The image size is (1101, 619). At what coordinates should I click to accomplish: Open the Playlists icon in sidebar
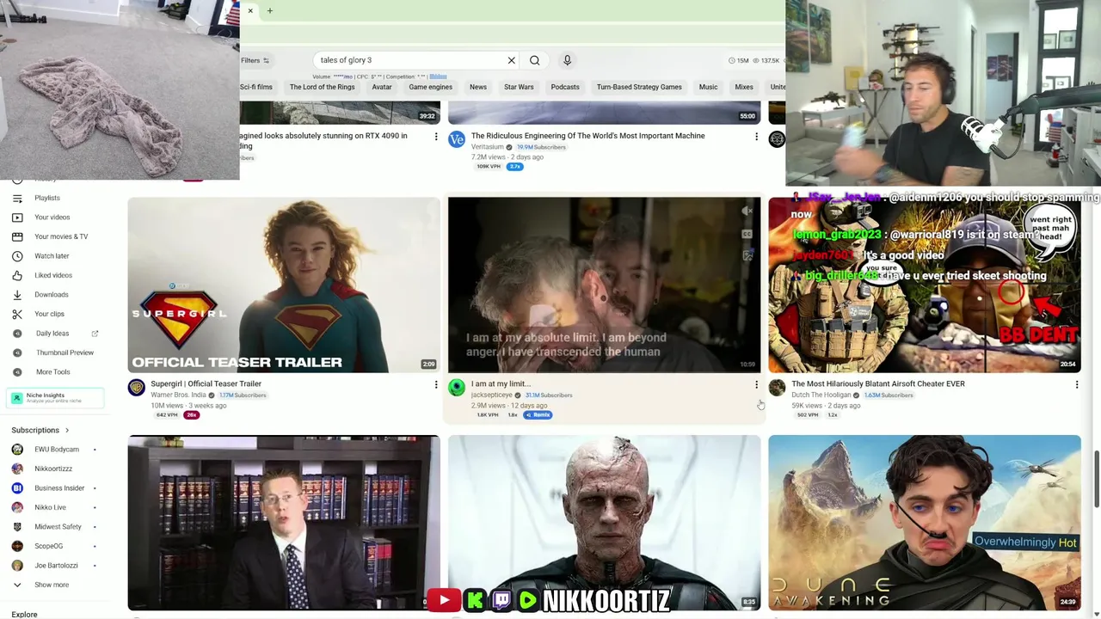click(x=17, y=198)
